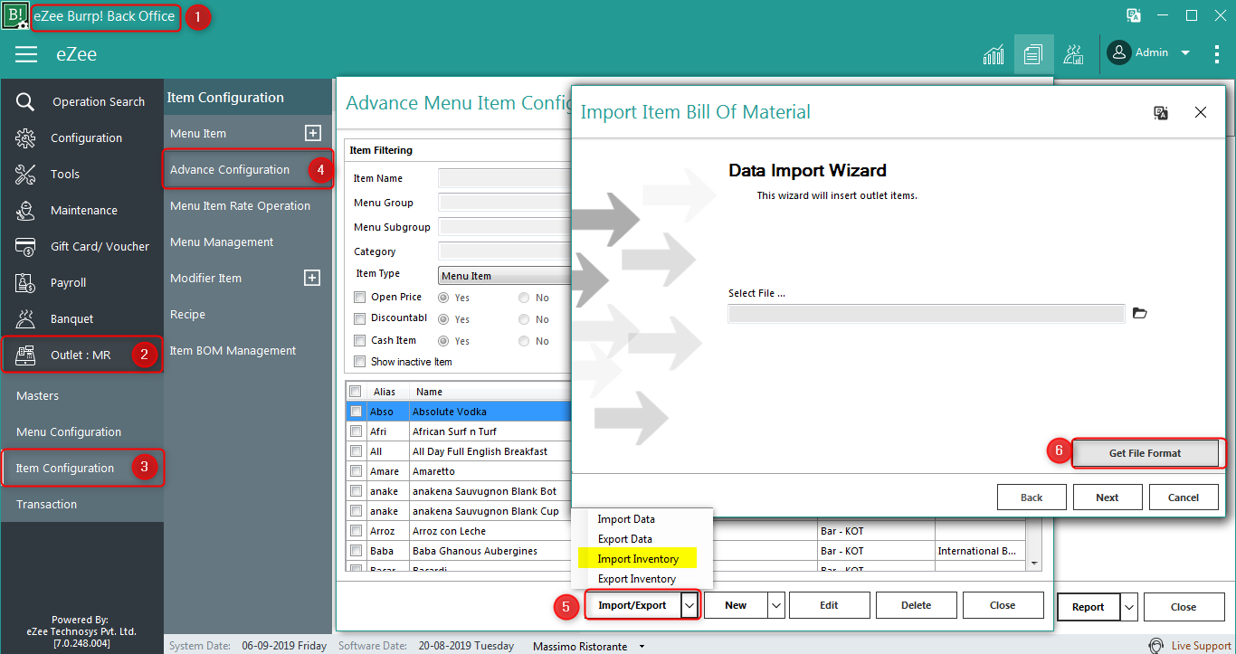This screenshot has height=654, width=1236.
Task: Select No radio for Cash Item
Action: 524,341
